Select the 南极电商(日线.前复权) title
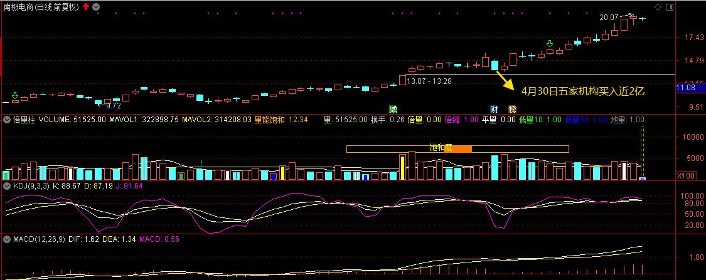 point(42,7)
